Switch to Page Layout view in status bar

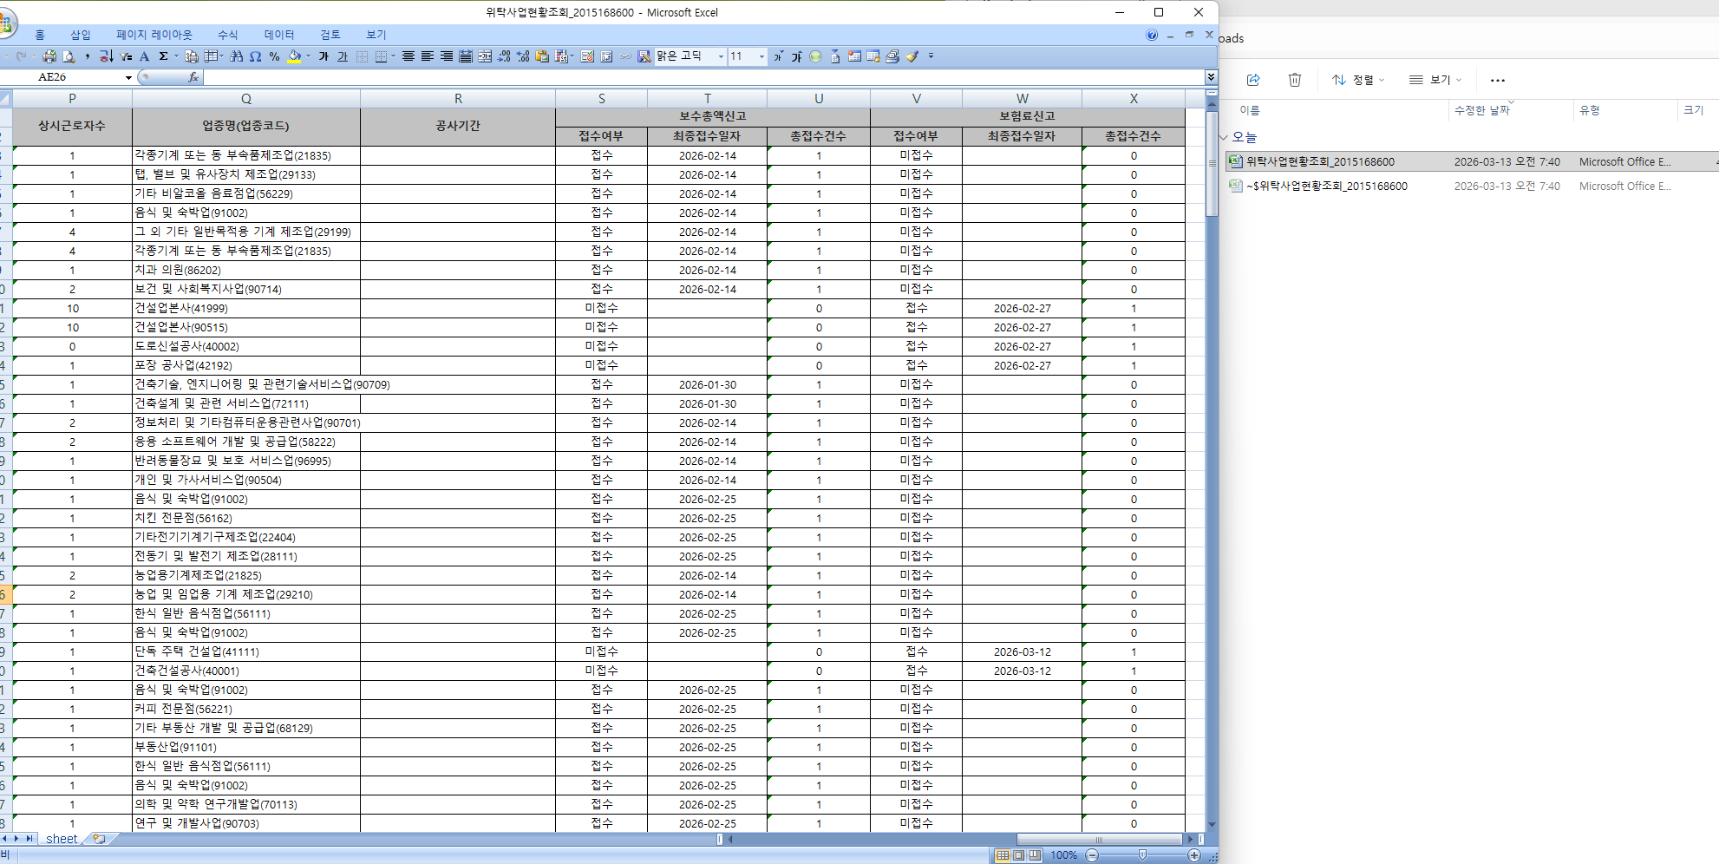click(x=1018, y=855)
